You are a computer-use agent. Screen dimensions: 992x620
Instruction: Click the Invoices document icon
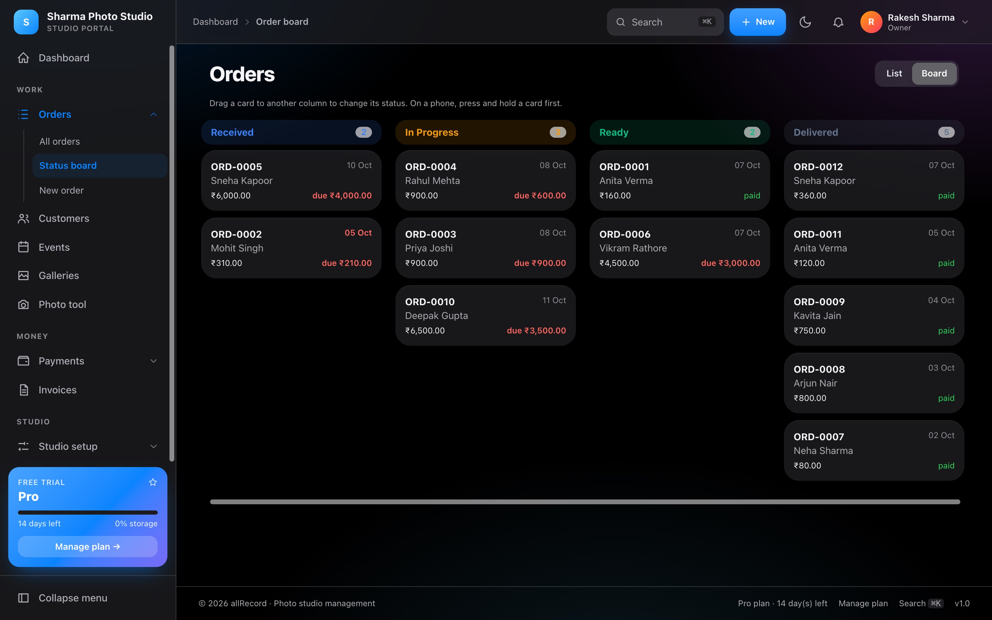pyautogui.click(x=23, y=390)
